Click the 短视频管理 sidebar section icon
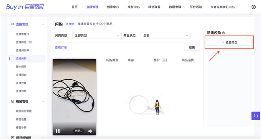 click(x=13, y=137)
